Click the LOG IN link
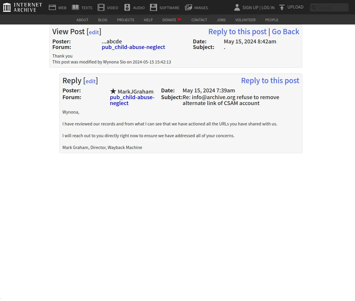This screenshot has width=355, height=301. click(268, 8)
